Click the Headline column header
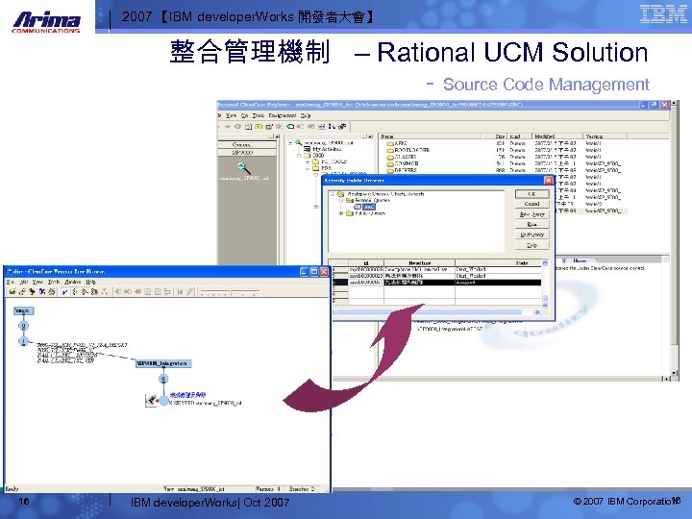692x519 pixels. [x=419, y=262]
